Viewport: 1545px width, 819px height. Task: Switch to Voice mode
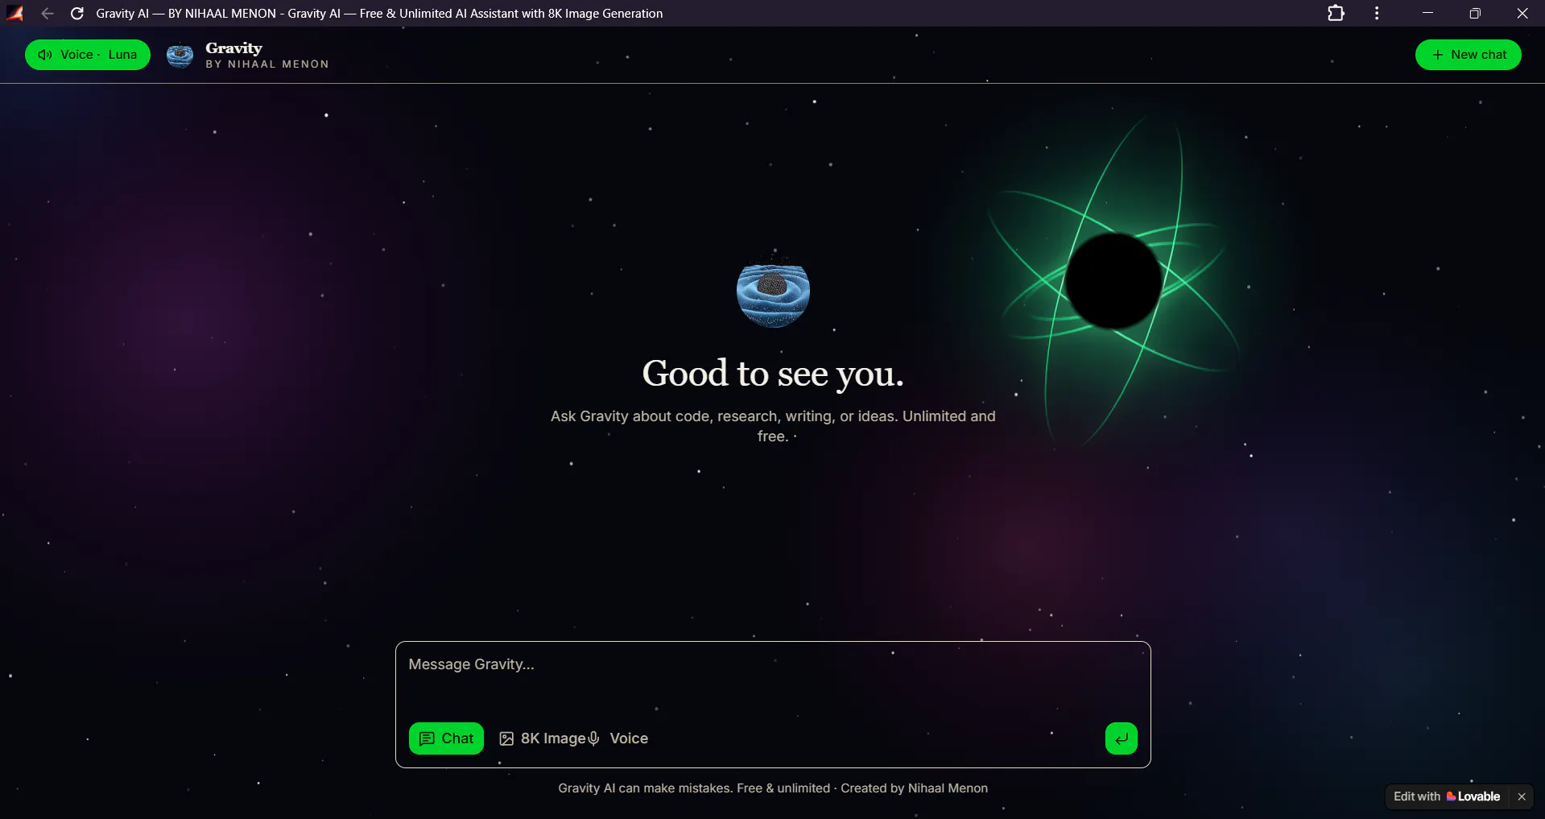coord(618,738)
